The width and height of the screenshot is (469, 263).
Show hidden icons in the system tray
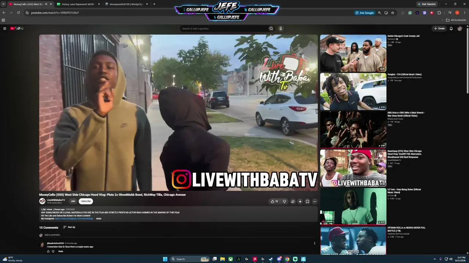pyautogui.click(x=435, y=259)
